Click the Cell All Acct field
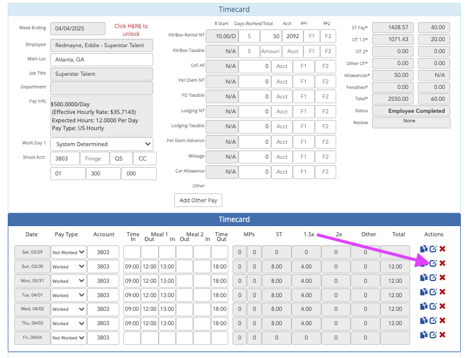This screenshot has height=358, width=468. [x=282, y=66]
